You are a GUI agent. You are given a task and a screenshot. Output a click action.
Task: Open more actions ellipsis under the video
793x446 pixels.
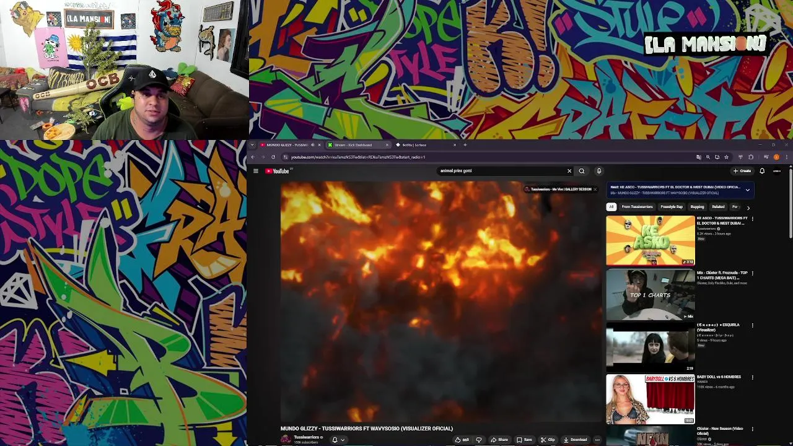point(597,440)
